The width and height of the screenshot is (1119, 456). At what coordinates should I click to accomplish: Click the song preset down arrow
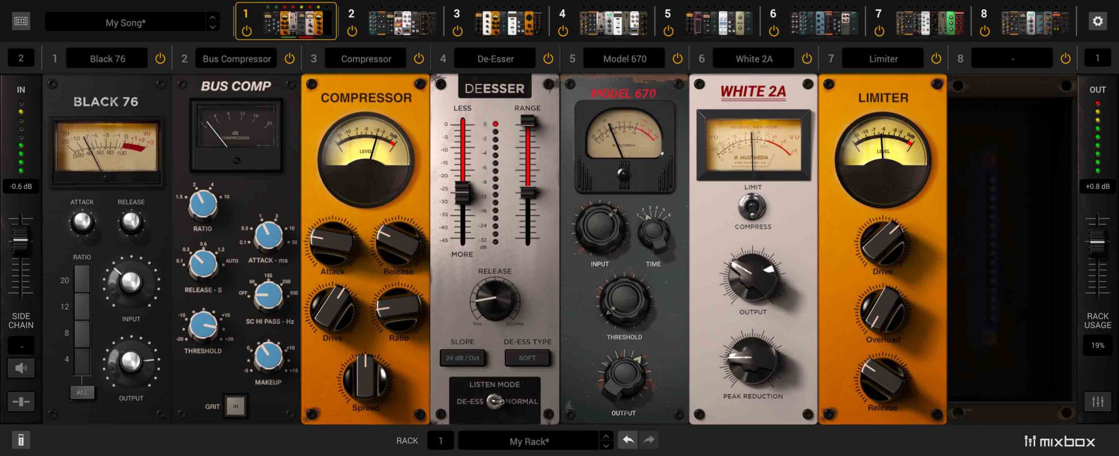click(212, 27)
